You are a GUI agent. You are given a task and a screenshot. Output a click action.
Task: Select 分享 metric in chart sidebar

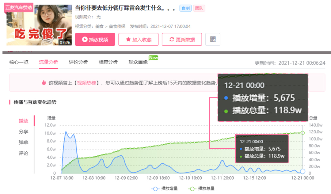(23, 131)
